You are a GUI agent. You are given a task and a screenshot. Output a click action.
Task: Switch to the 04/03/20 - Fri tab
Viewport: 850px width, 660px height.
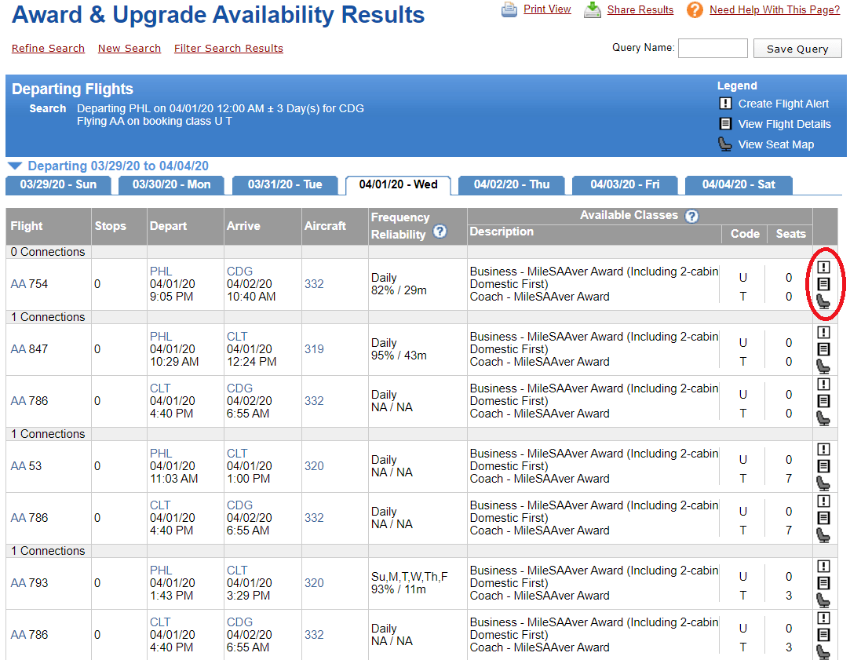tap(625, 184)
